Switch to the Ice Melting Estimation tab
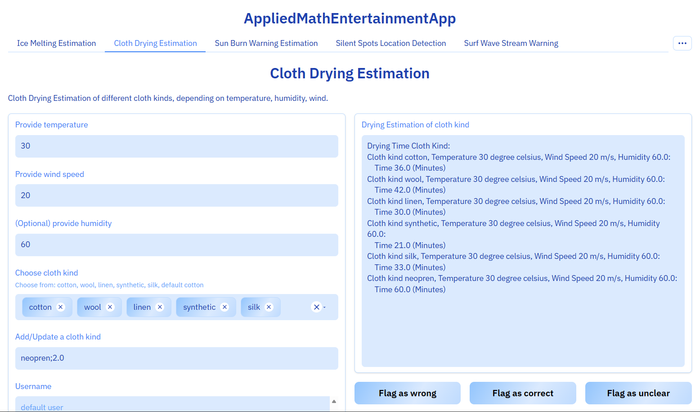700x412 pixels. point(56,43)
